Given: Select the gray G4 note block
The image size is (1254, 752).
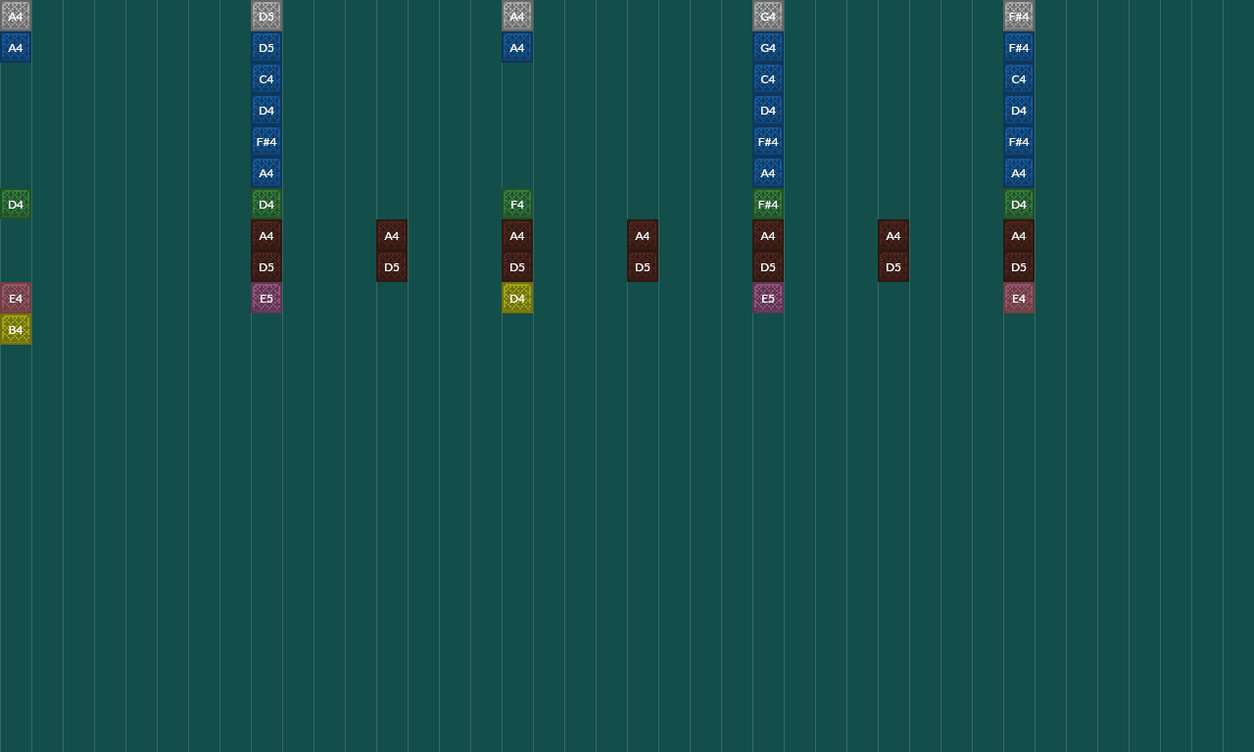Looking at the screenshot, I should tap(768, 17).
